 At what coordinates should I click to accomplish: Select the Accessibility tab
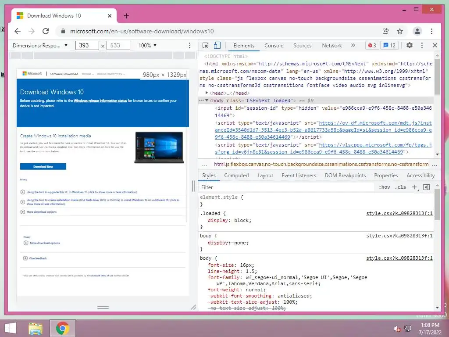[420, 176]
